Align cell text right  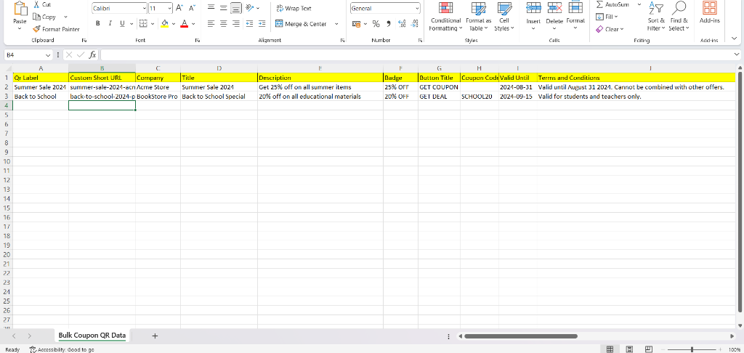pos(236,23)
